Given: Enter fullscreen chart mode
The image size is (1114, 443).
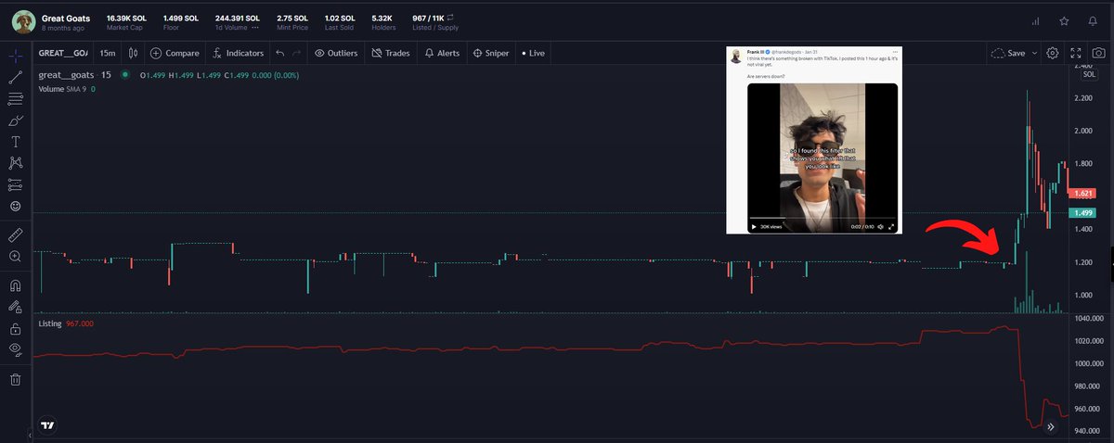Looking at the screenshot, I should point(1077,54).
